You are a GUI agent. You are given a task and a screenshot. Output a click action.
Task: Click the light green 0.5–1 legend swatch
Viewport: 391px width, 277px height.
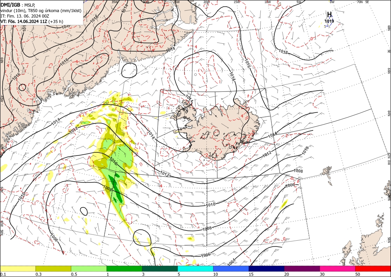(x=89, y=268)
